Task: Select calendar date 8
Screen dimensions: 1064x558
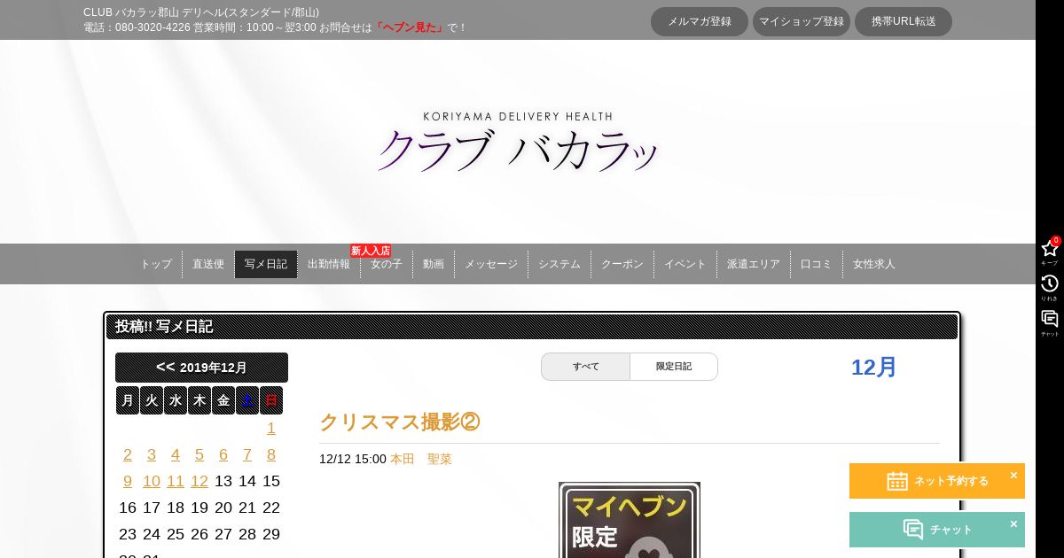Action: 271,454
